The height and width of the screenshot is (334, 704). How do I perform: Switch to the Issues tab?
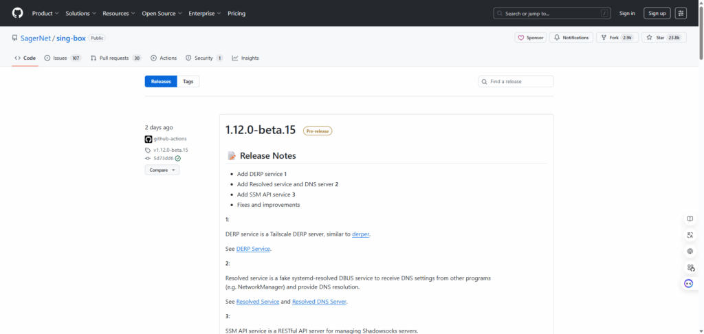(x=63, y=58)
